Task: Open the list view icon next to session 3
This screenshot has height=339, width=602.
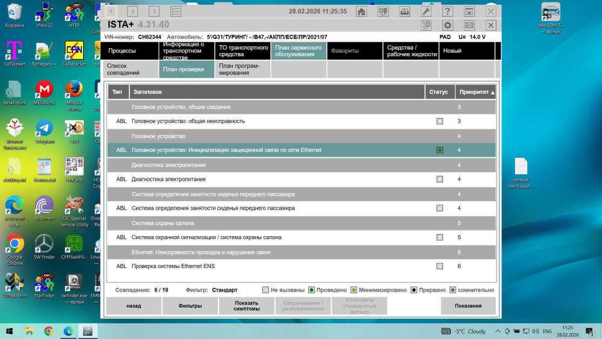Action: [x=175, y=11]
